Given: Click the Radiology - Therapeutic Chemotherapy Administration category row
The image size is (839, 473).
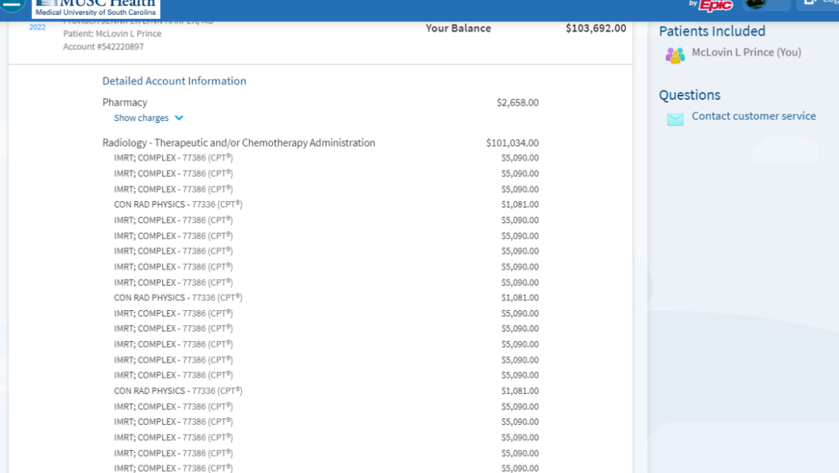Looking at the screenshot, I should point(238,143).
